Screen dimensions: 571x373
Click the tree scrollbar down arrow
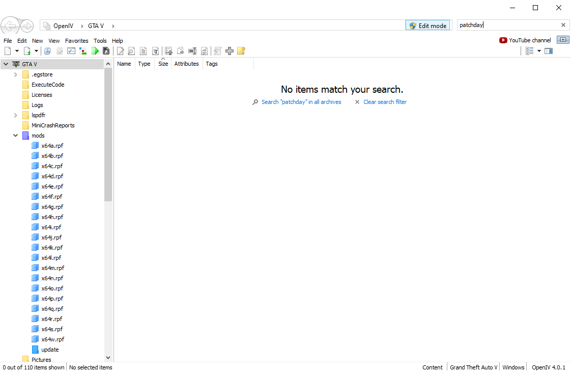click(108, 358)
